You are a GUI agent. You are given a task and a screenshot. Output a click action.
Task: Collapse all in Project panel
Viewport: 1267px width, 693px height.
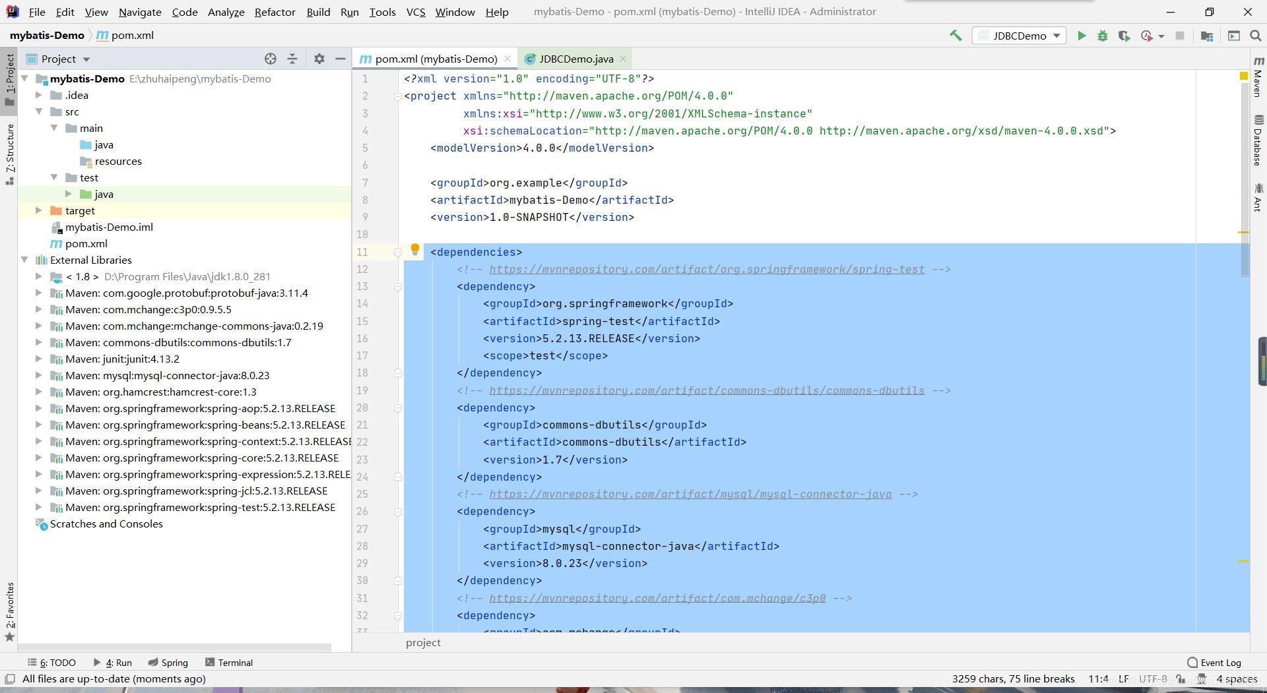click(x=292, y=59)
